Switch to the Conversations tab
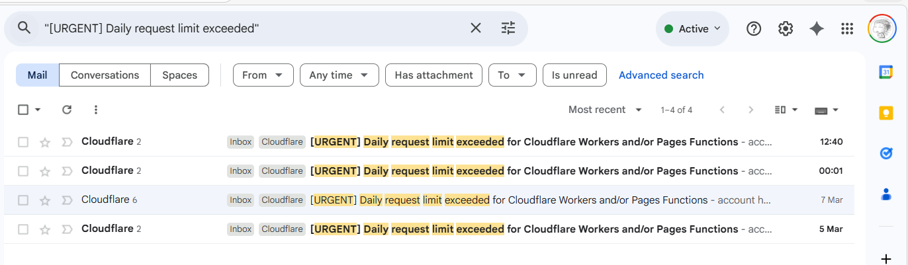This screenshot has width=908, height=265. click(105, 75)
